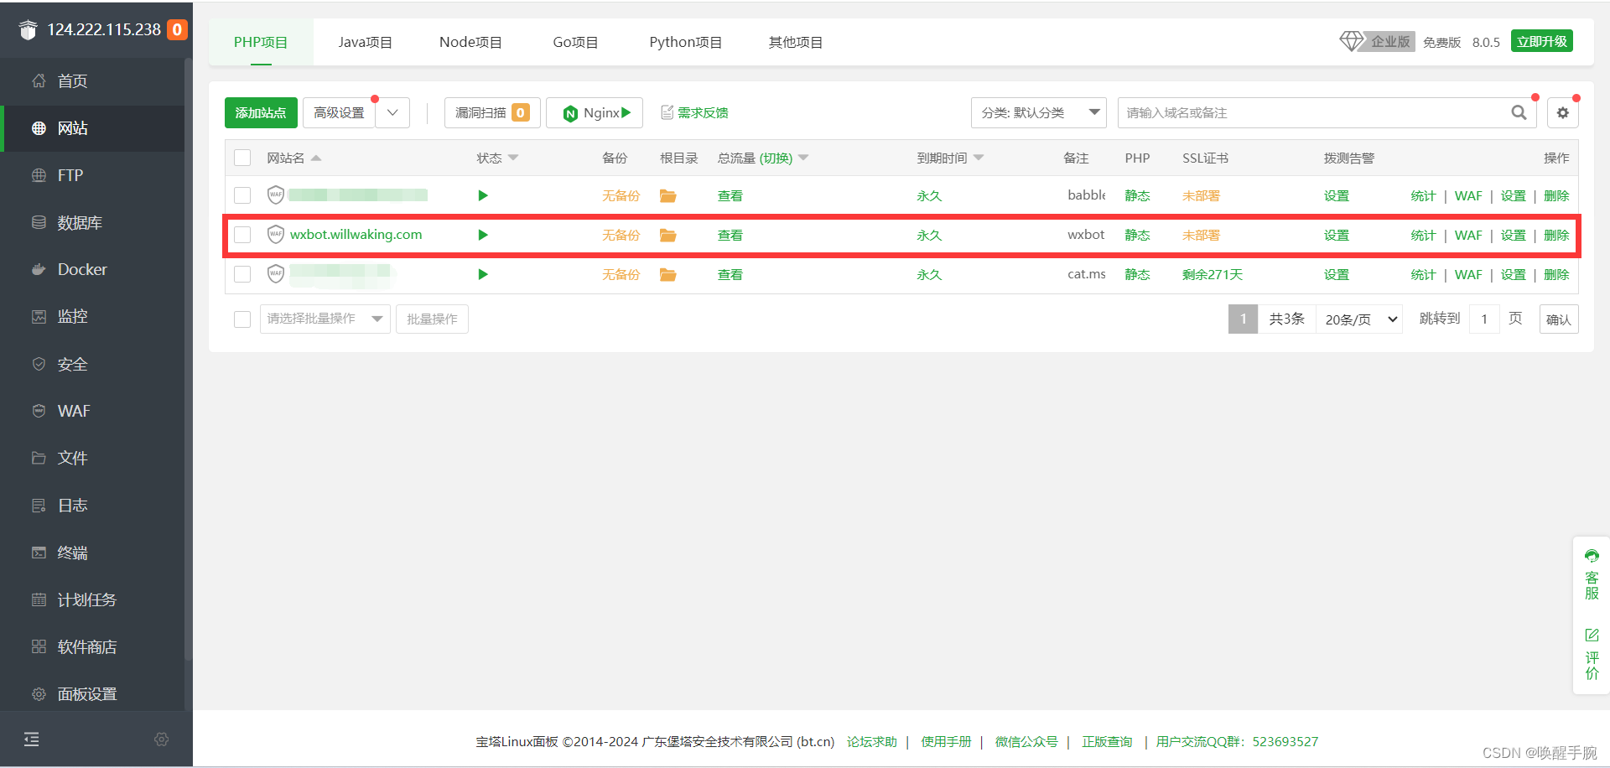Click the 终端 terminal icon in sidebar
Image resolution: width=1610 pixels, height=768 pixels.
39,553
